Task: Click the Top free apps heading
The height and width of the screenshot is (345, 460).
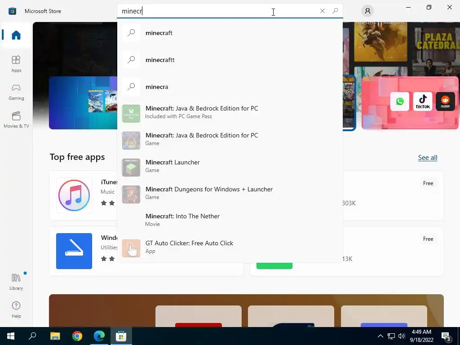Action: pyautogui.click(x=77, y=157)
